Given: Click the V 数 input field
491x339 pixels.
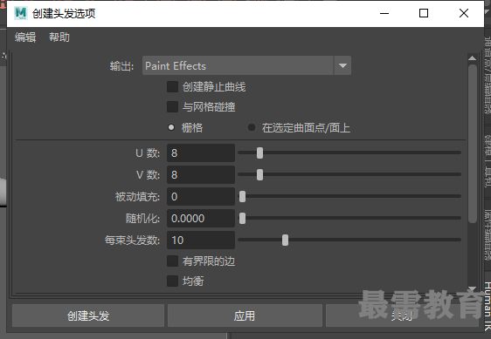Looking at the screenshot, I should [201, 174].
